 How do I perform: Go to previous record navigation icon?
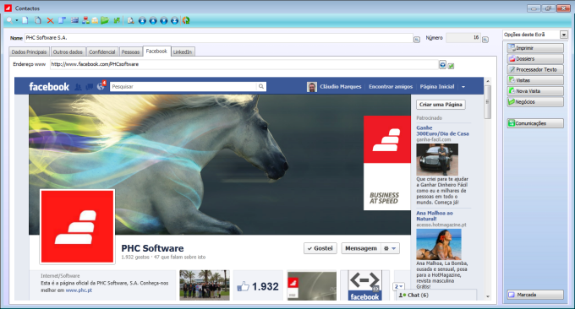pyautogui.click(x=153, y=20)
